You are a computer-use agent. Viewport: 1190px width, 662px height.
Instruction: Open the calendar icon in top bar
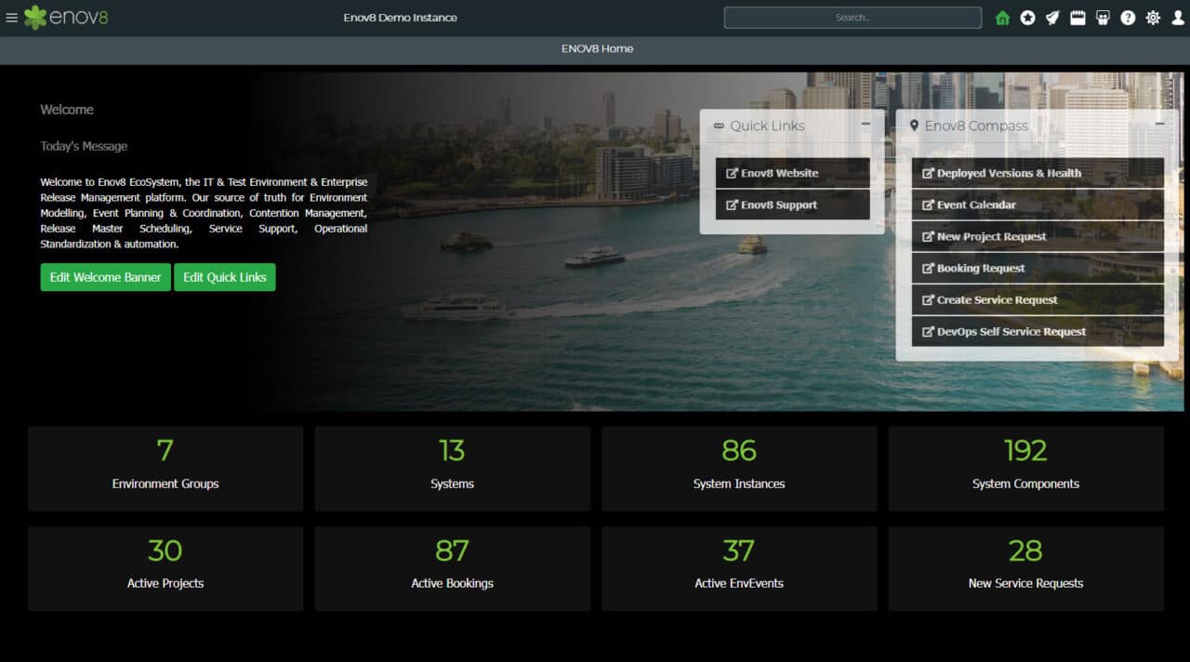[1078, 17]
